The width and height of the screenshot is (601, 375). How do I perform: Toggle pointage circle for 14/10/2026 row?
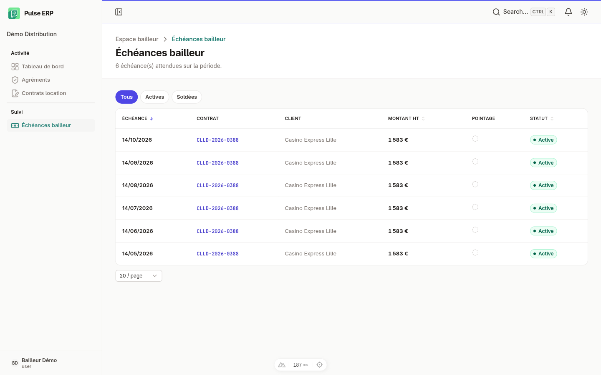point(475,139)
